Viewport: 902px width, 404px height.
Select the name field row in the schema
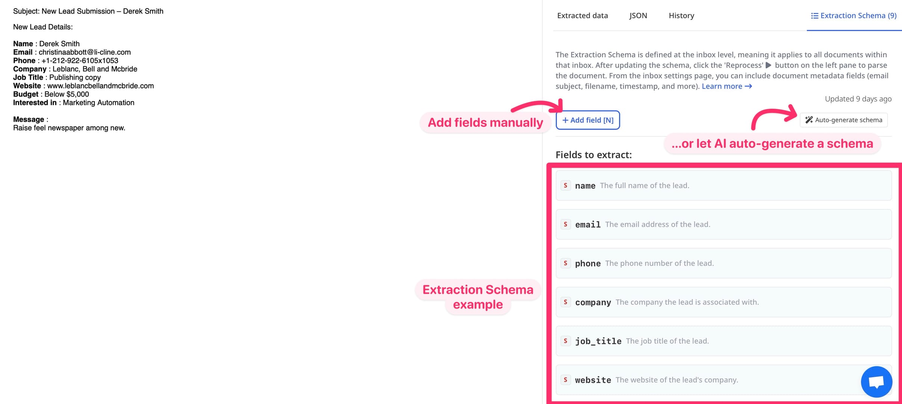click(x=723, y=185)
